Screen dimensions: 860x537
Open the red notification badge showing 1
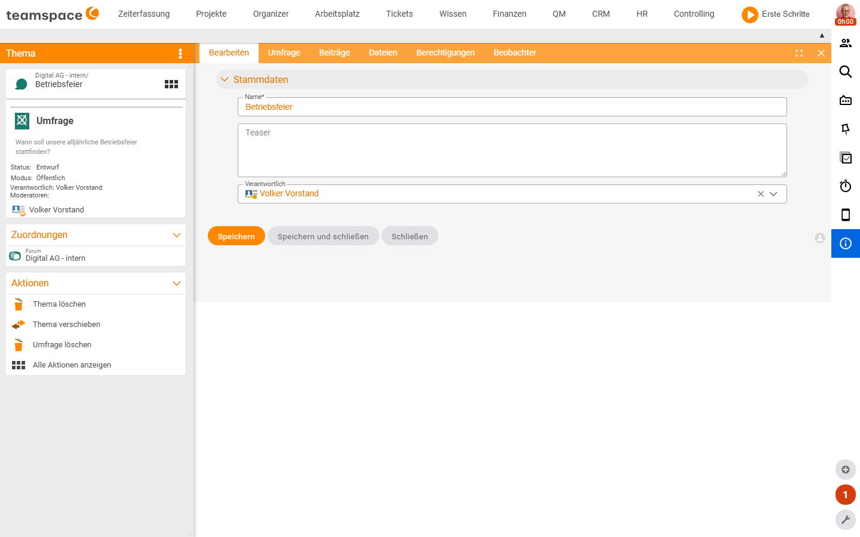coord(846,495)
